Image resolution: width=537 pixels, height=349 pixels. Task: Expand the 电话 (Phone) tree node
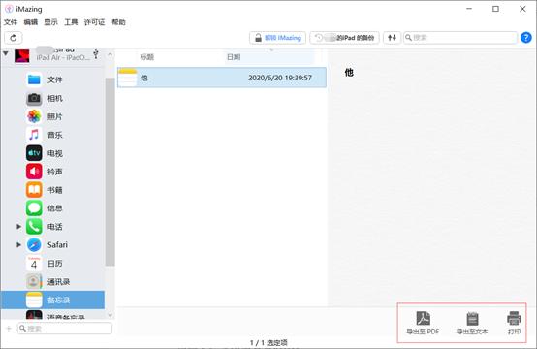18,227
